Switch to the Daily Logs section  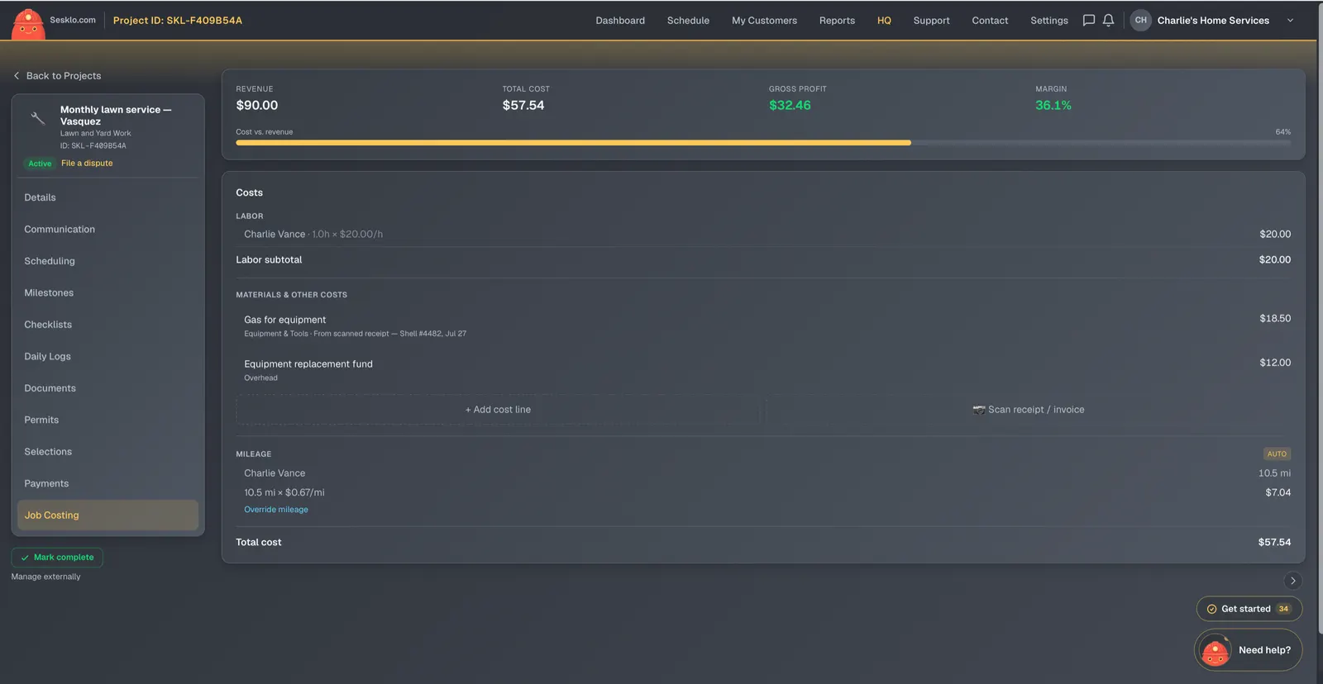click(47, 357)
